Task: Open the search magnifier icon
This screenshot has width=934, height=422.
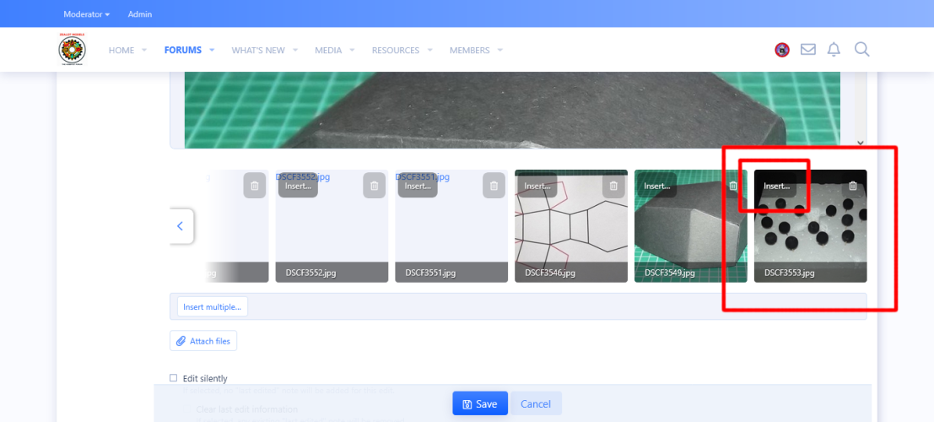Action: pyautogui.click(x=862, y=49)
